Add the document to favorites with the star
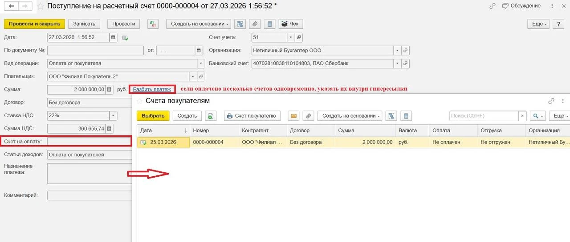The height and width of the screenshot is (242, 570). (x=41, y=6)
